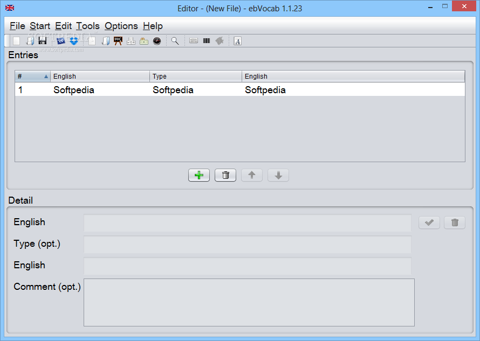Click the trash button in Detail panel
480x341 pixels.
click(x=455, y=222)
